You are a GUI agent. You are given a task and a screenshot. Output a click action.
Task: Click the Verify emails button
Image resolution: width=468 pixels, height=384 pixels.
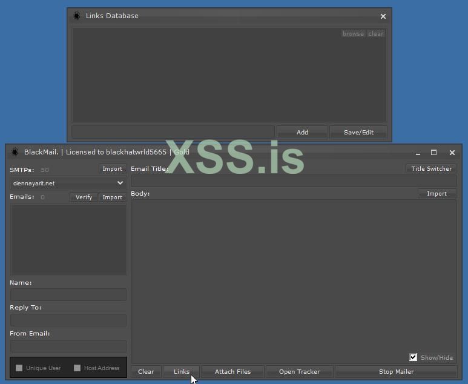coord(84,197)
